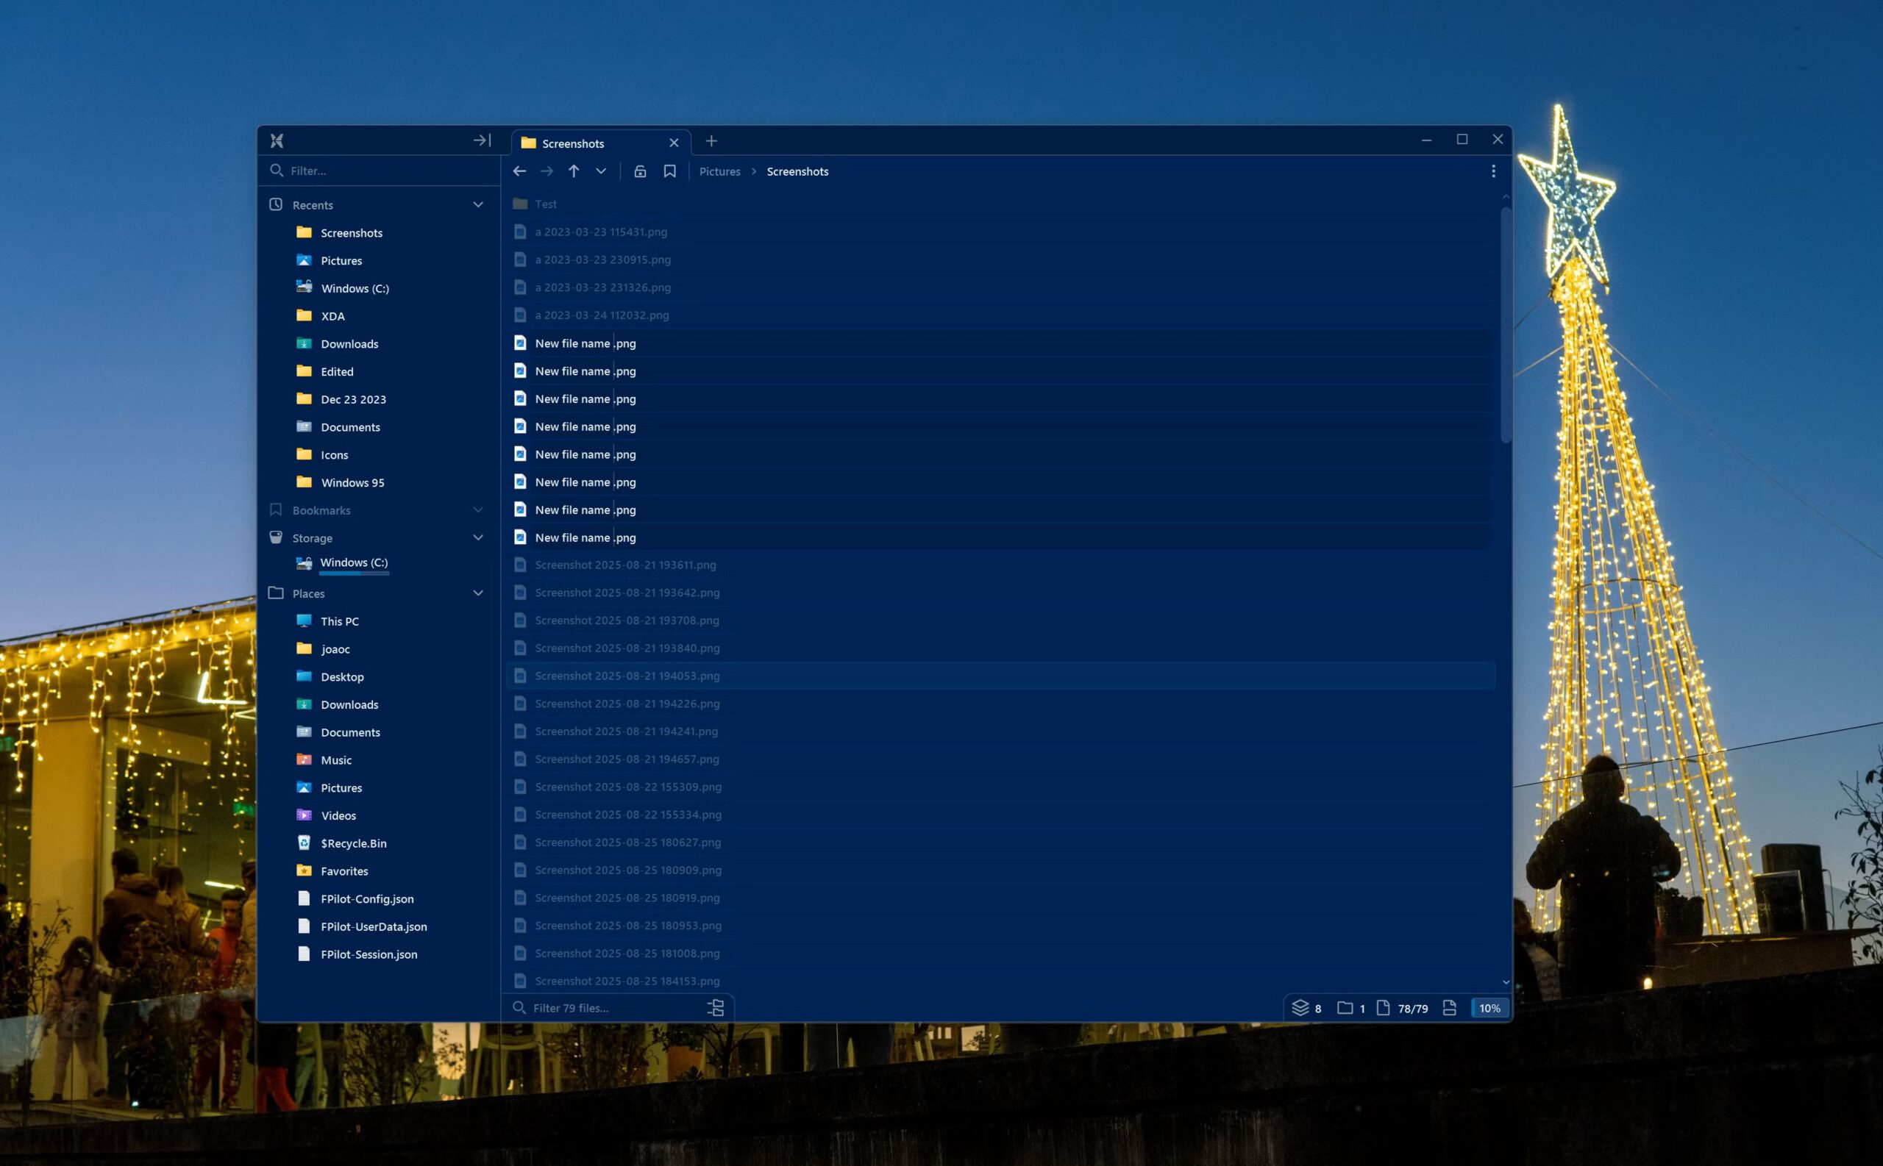Navigate back with the left arrow
1883x1166 pixels.
[519, 171]
